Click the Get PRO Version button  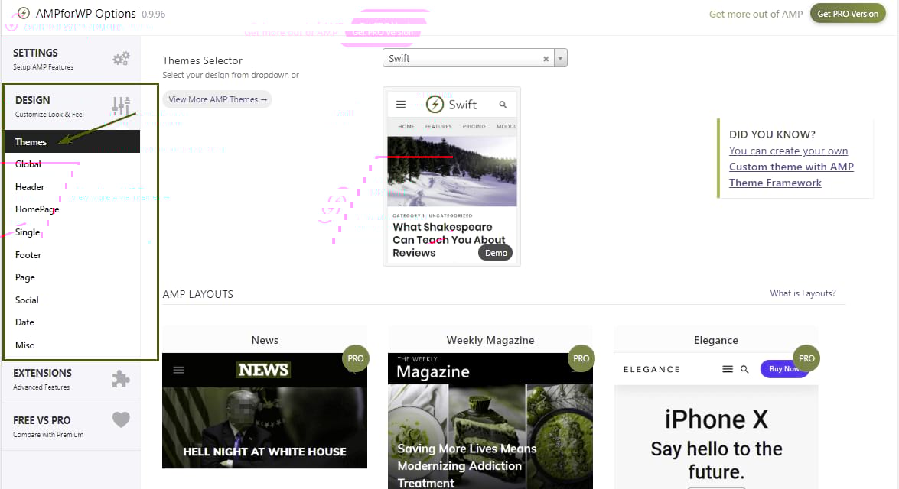click(848, 14)
